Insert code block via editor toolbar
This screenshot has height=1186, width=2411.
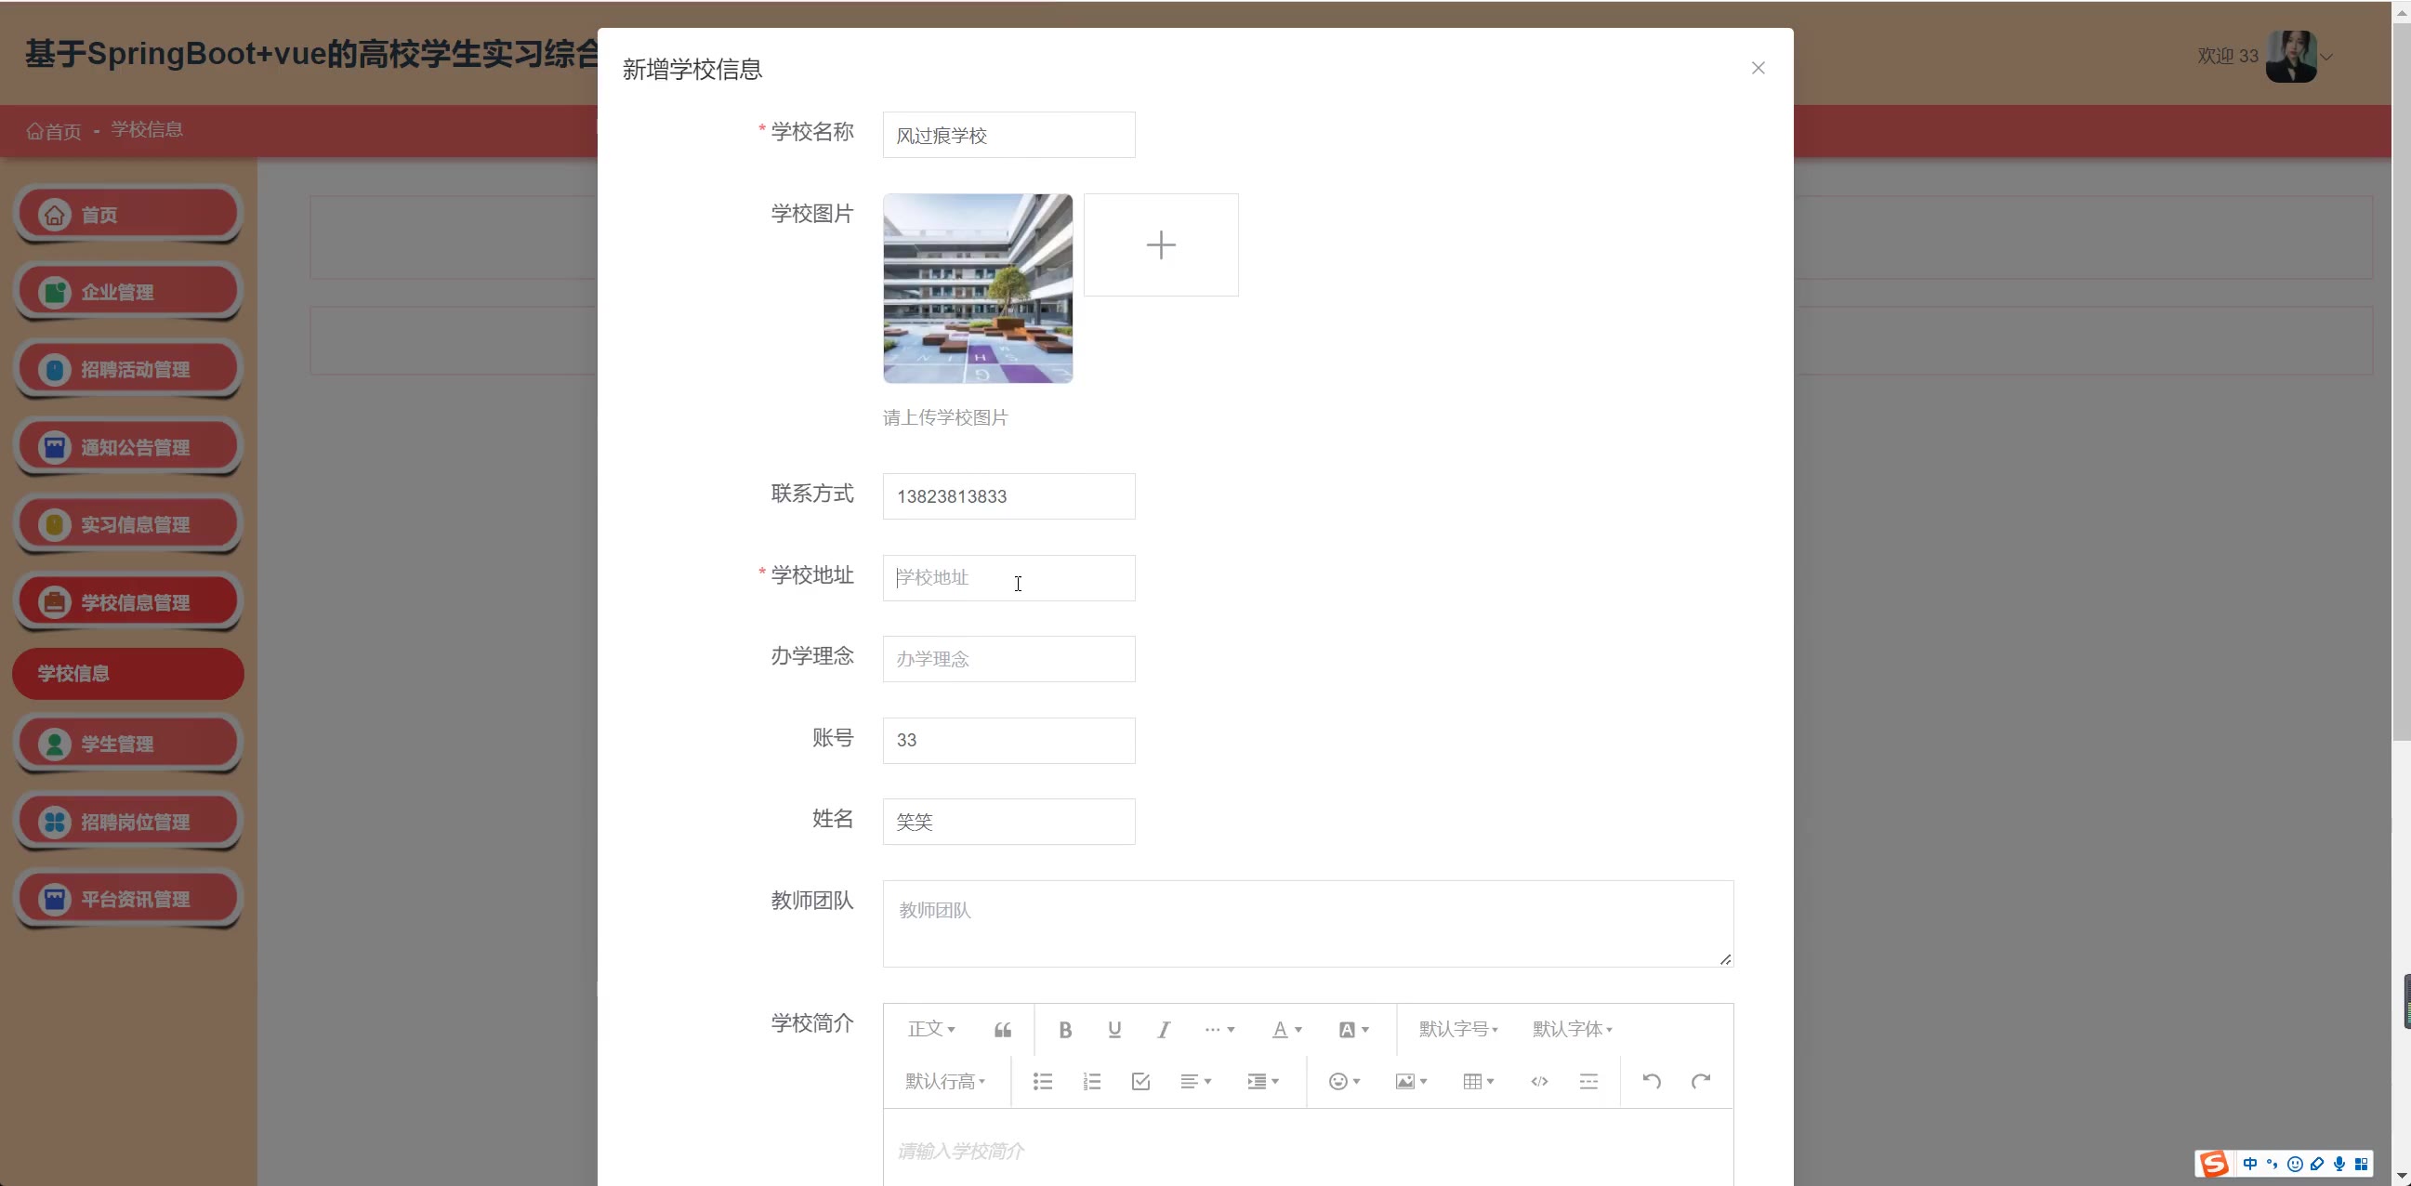(1538, 1082)
